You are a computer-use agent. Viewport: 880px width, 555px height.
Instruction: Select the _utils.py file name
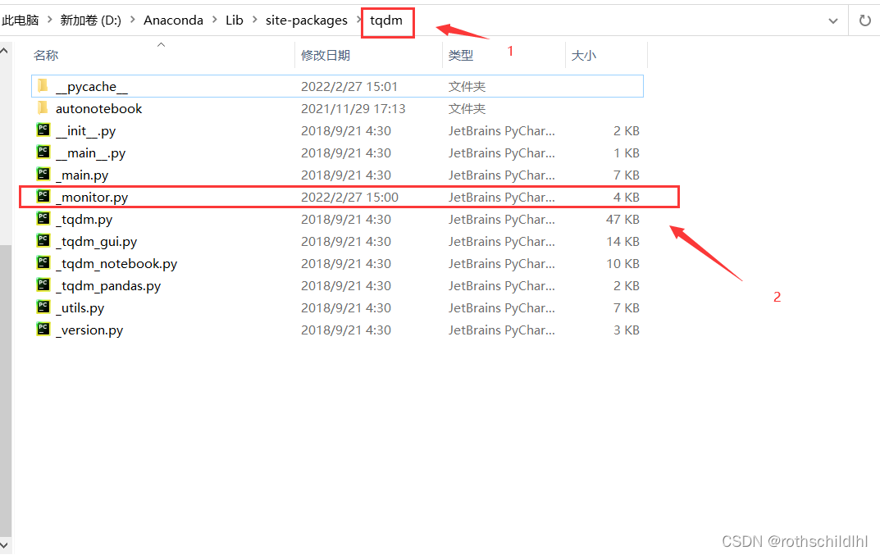tap(80, 308)
